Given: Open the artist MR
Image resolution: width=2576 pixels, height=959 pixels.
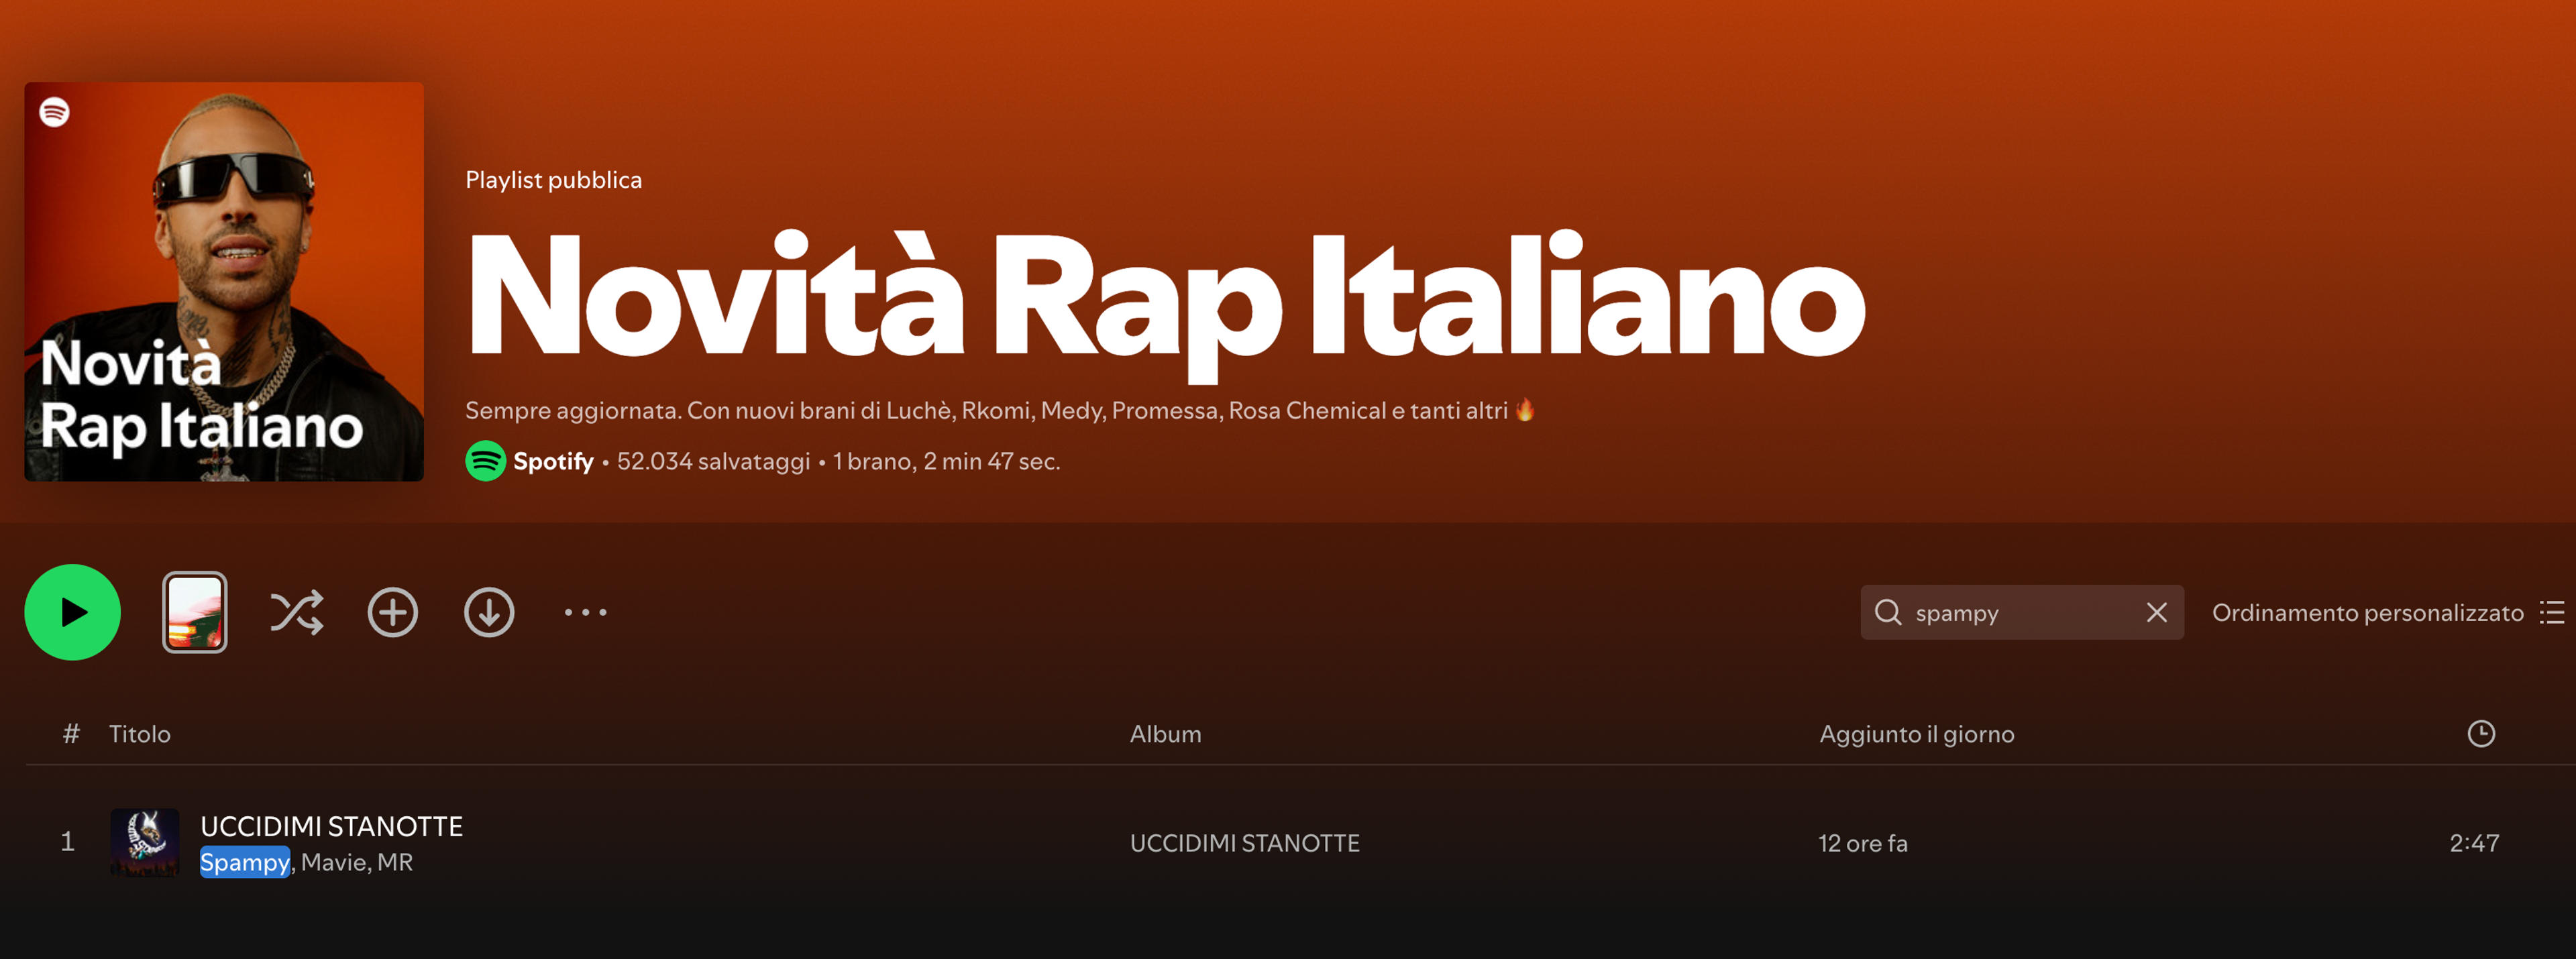Looking at the screenshot, I should 395,862.
